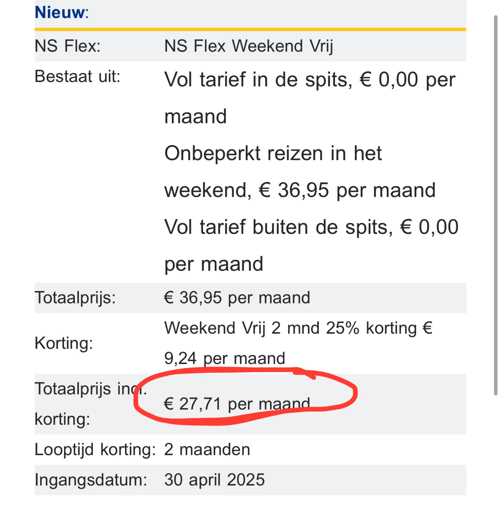Tap the "30 april 2025" start date
Viewport: 501px width, 510px height.
[214, 480]
